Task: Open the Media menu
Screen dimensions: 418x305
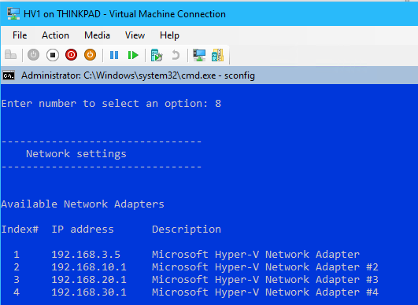Action: pos(97,35)
